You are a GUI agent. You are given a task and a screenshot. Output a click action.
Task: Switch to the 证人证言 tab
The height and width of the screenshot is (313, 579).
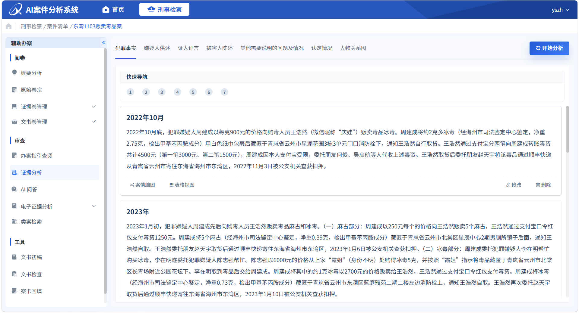point(188,48)
